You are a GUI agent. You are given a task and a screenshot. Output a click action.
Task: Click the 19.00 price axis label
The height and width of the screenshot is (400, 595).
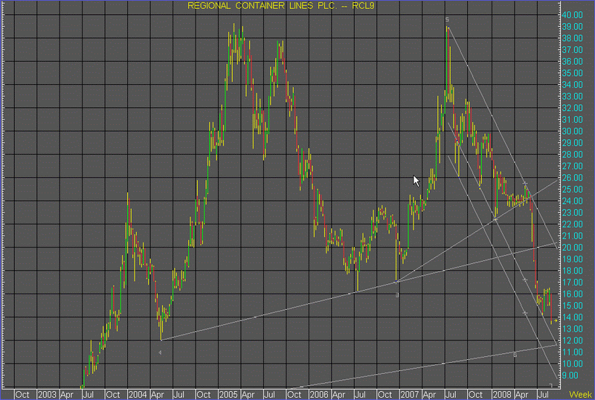(572, 259)
